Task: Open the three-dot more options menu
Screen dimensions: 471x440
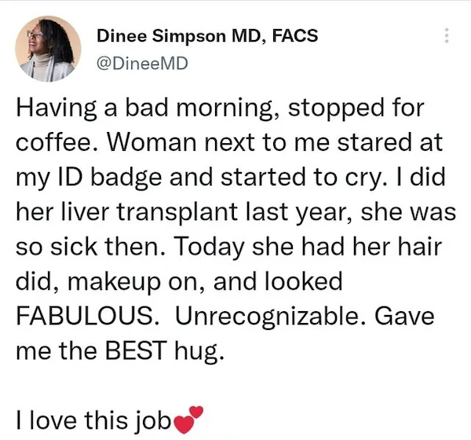Action: point(447,35)
